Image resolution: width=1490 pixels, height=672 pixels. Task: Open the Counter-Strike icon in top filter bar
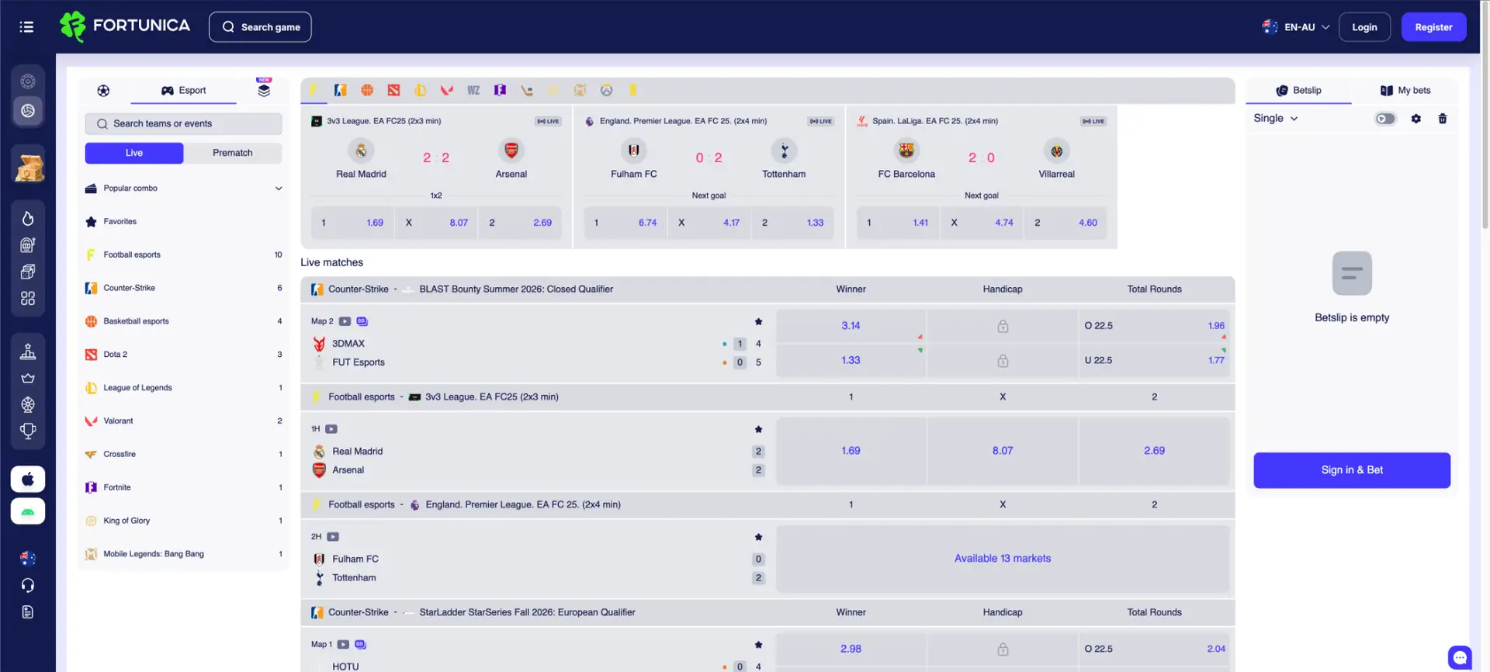pyautogui.click(x=340, y=90)
